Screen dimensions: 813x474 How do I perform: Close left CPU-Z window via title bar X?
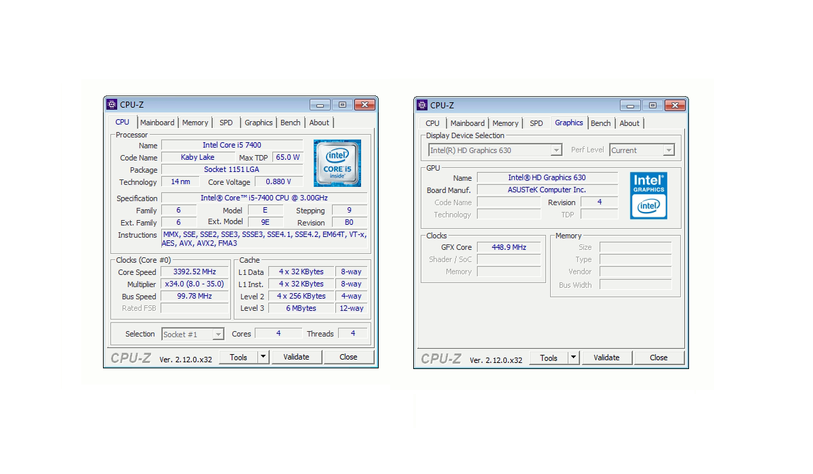click(364, 105)
